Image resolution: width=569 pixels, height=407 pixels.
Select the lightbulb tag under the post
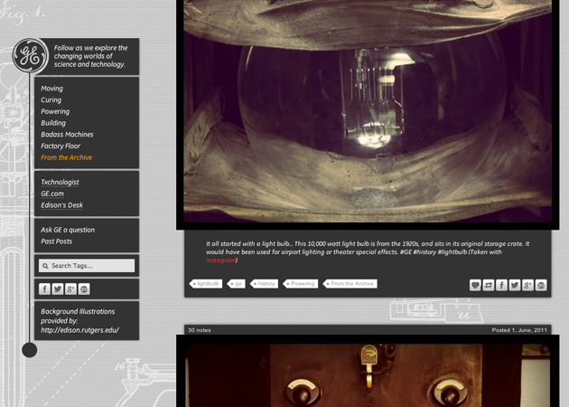click(x=207, y=284)
